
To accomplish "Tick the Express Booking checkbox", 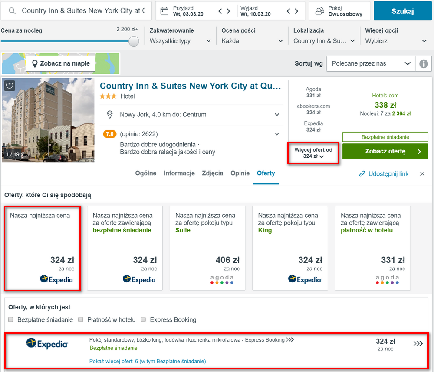I will (x=143, y=319).
